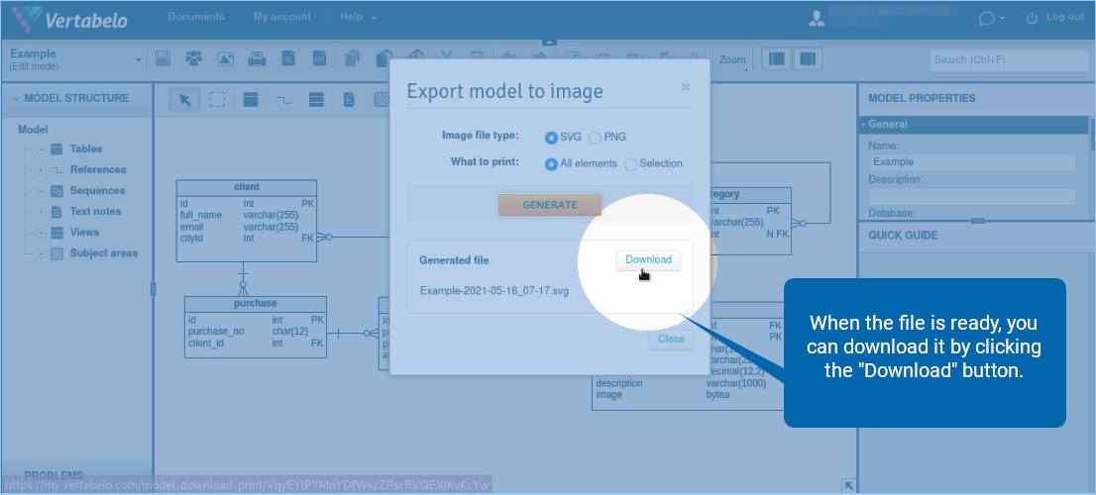Image resolution: width=1096 pixels, height=495 pixels.
Task: Expand the Tables tree node
Action: tap(42, 149)
